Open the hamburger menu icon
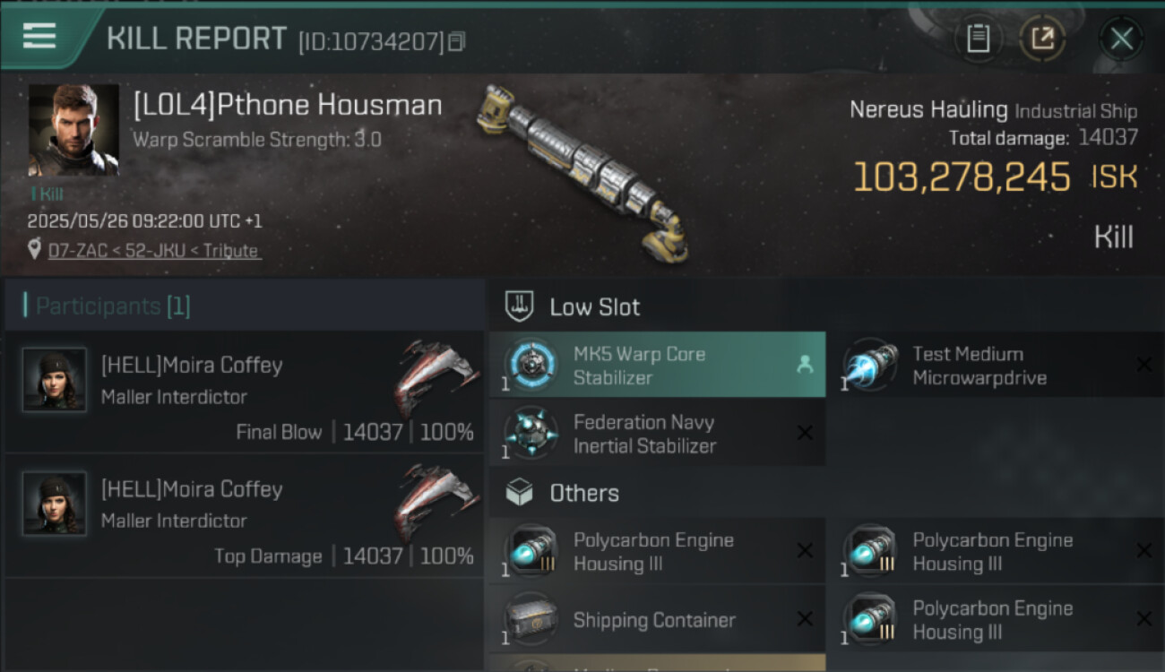 (39, 36)
